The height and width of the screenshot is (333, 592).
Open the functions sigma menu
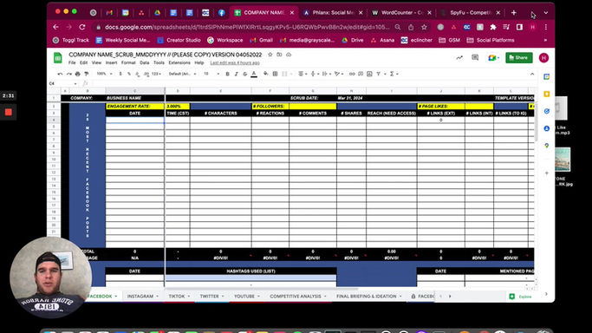pos(394,74)
